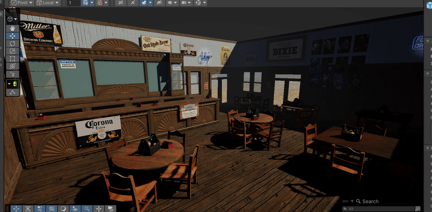Click the magnifier icon in bottom bar
Image resolution: width=432 pixels, height=212 pixels.
[87, 209]
